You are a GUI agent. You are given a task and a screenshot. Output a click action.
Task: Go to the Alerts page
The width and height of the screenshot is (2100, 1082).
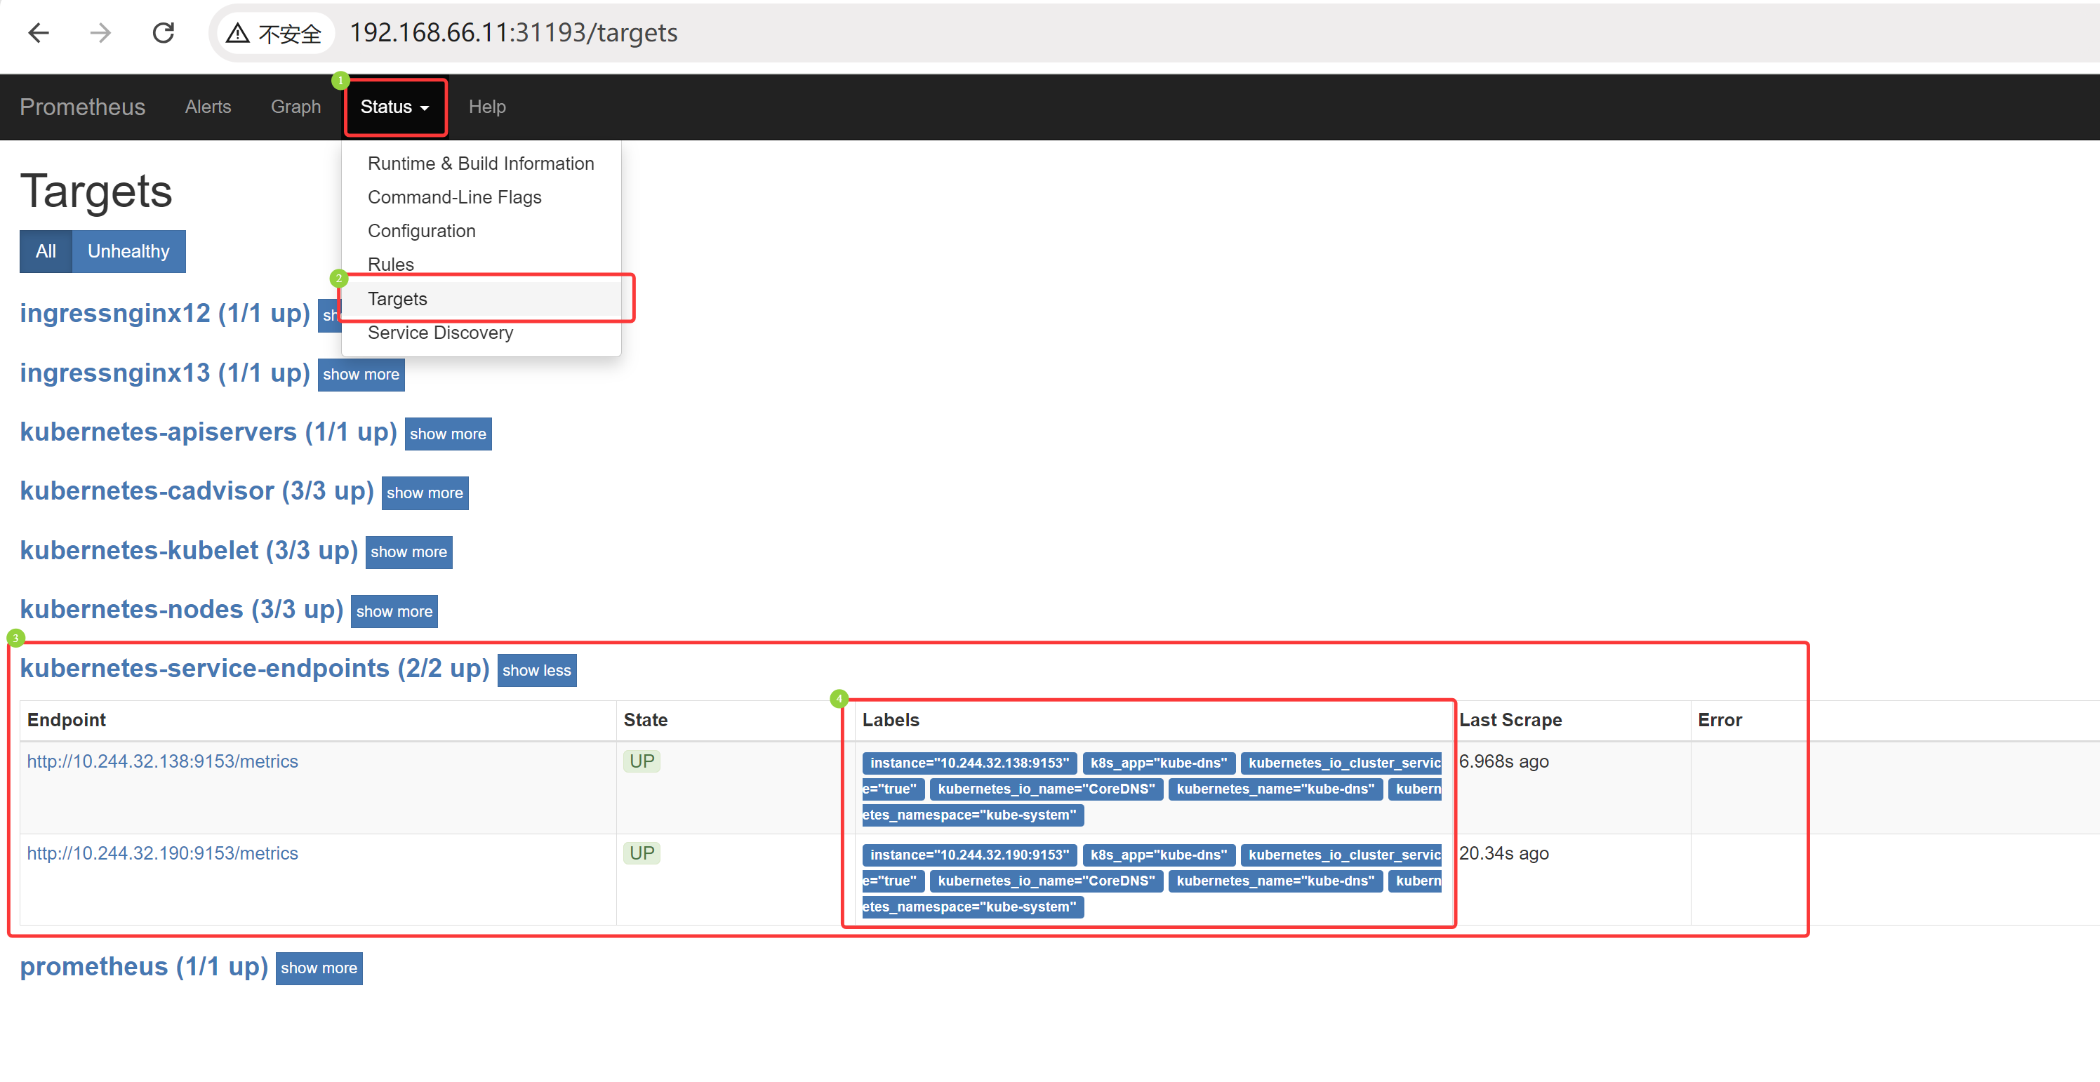(x=207, y=107)
